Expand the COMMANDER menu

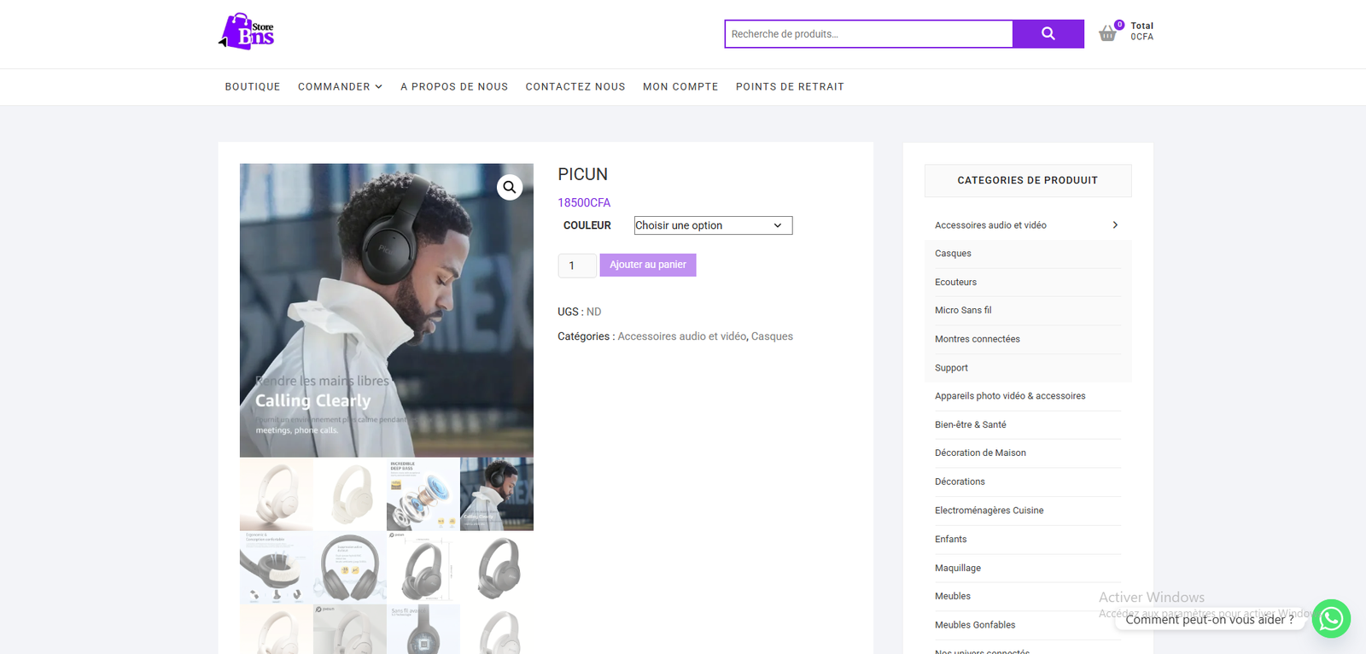339,87
